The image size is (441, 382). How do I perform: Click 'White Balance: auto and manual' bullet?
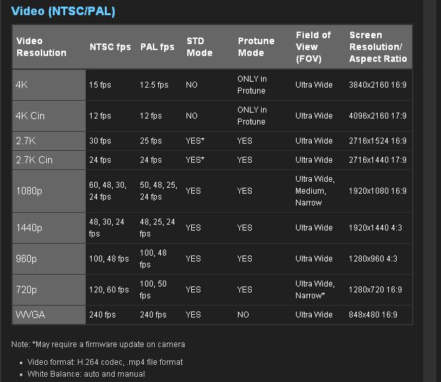(86, 374)
